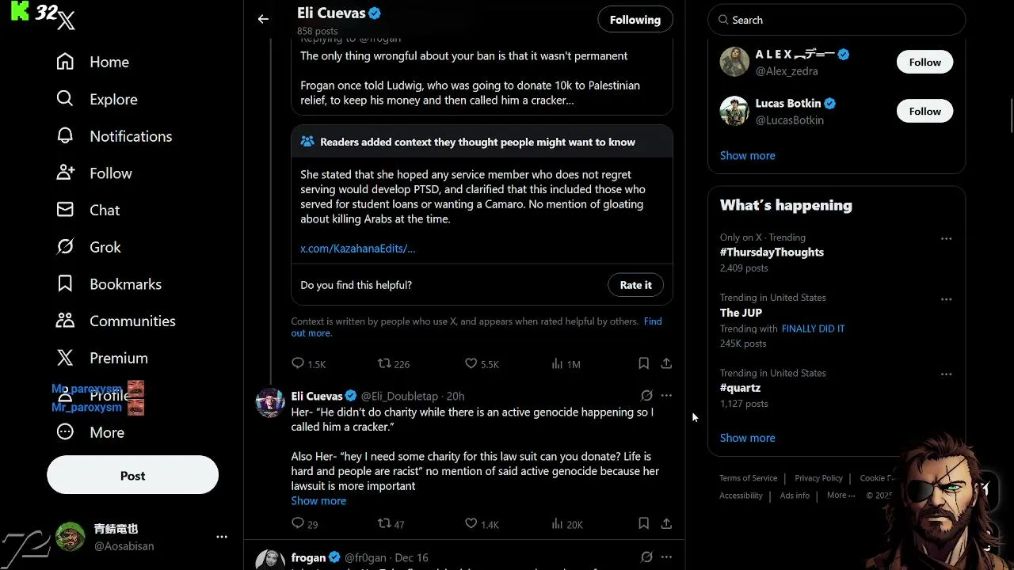The width and height of the screenshot is (1014, 570).
Task: Follow the ALEX account
Action: coord(924,63)
